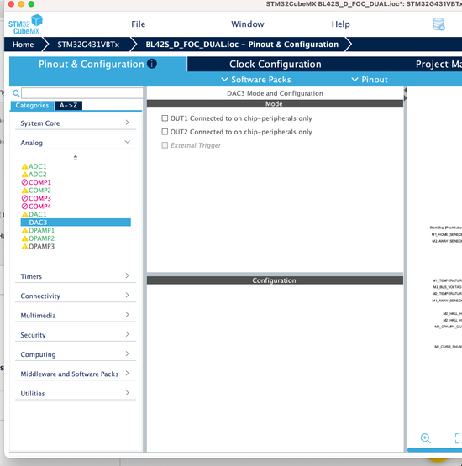462x466 pixels.
Task: Expand the System Core category
Action: click(76, 123)
